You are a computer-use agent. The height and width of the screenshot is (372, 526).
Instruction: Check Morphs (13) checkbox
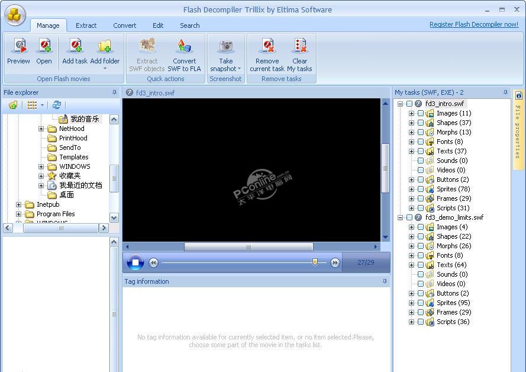tap(421, 132)
